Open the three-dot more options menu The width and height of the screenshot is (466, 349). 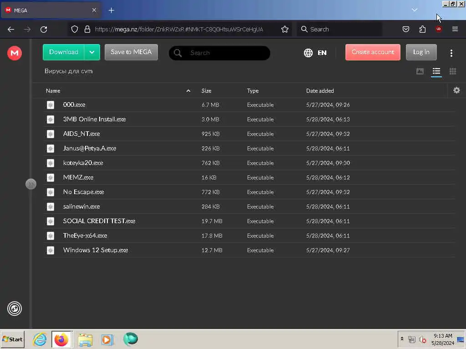tap(451, 53)
